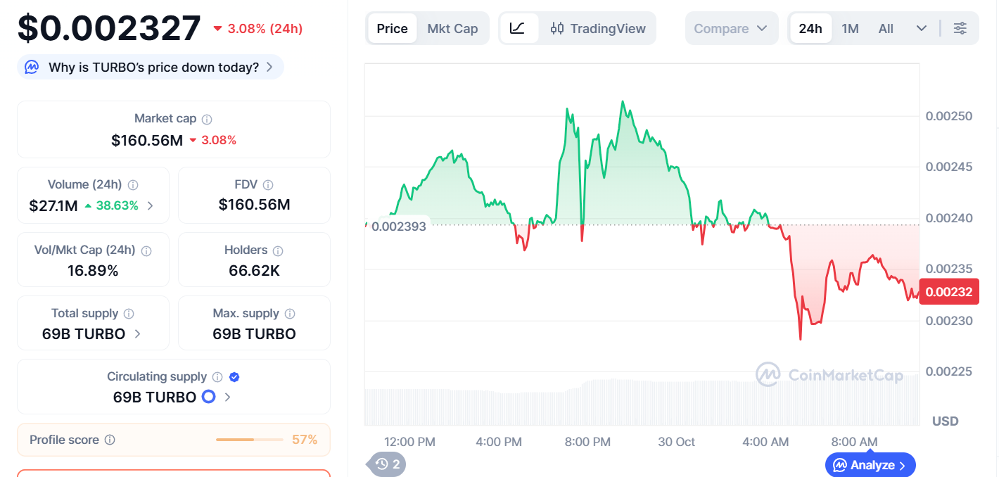Switch chart to Price view

pos(392,28)
